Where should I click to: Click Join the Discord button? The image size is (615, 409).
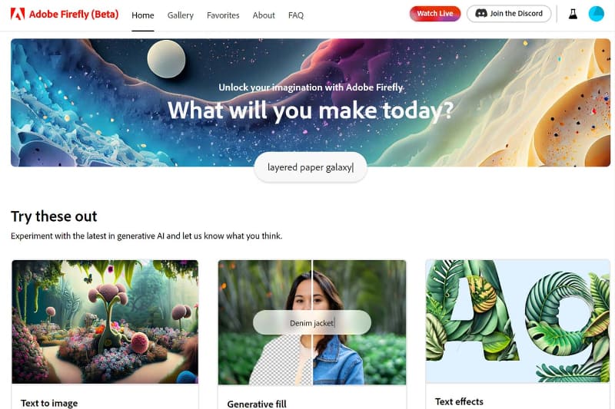click(509, 14)
